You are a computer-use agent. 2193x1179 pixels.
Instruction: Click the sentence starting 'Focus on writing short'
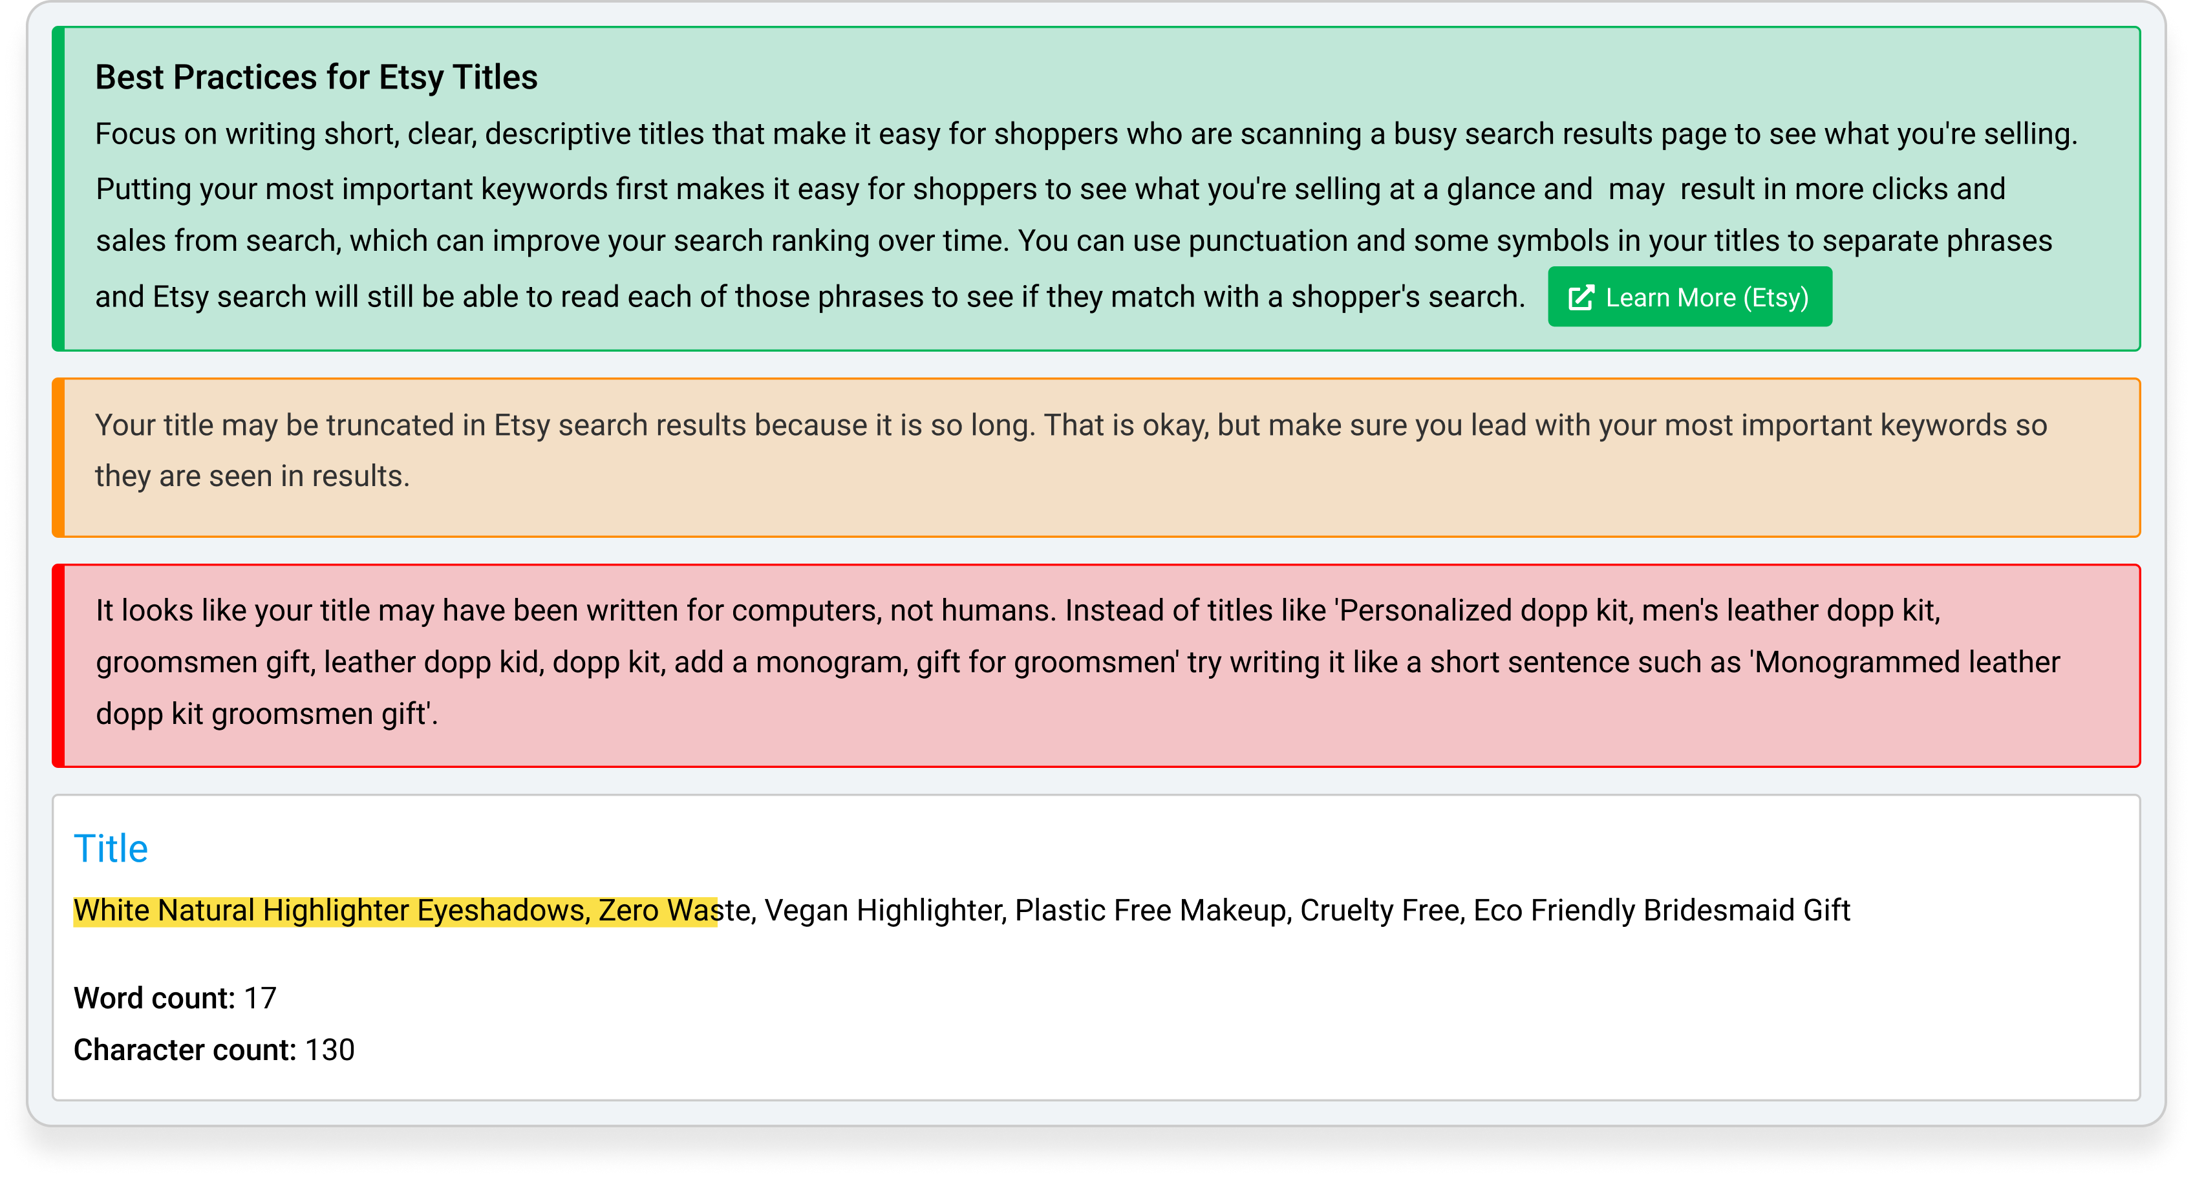[x=1086, y=134]
